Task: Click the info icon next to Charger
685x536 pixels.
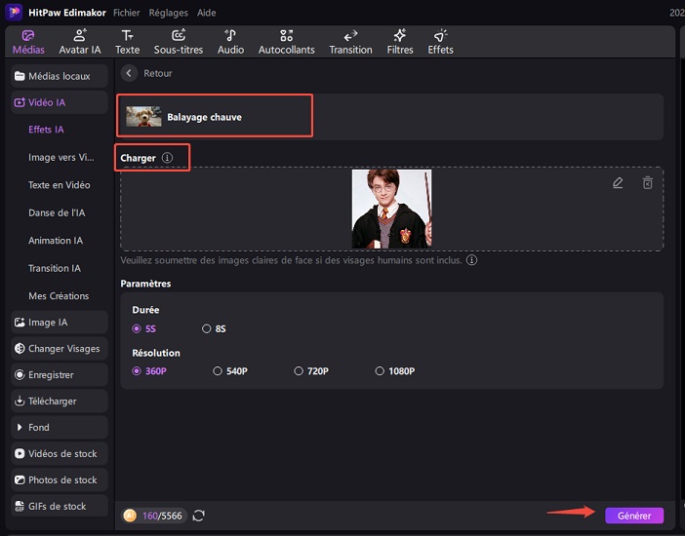Action: (x=167, y=158)
